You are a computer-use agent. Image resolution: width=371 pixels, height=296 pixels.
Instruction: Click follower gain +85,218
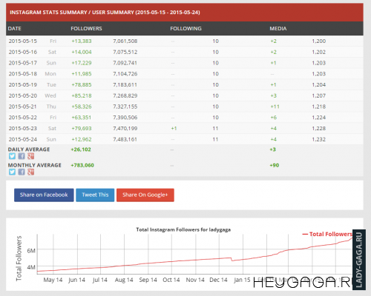(82, 95)
